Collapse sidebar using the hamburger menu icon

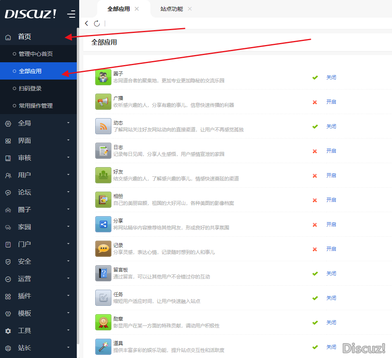point(71,14)
